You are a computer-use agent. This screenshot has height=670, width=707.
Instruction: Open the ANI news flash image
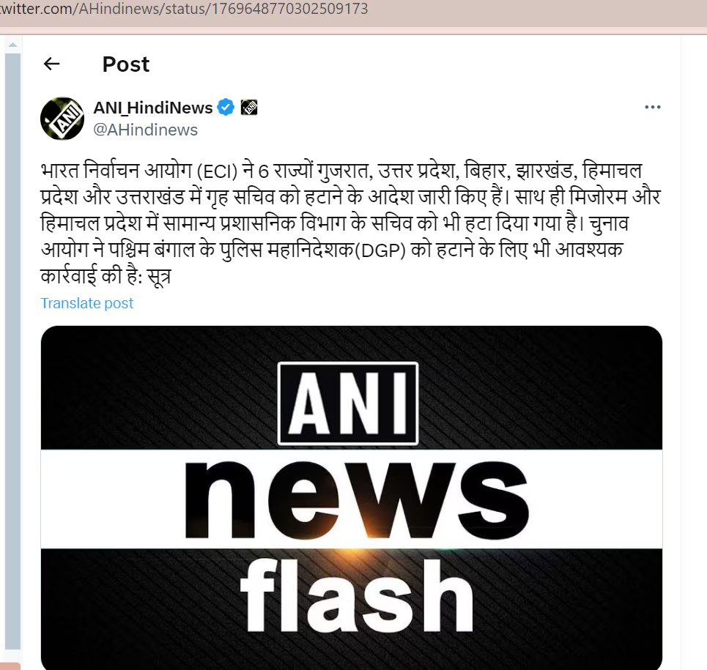(351, 497)
